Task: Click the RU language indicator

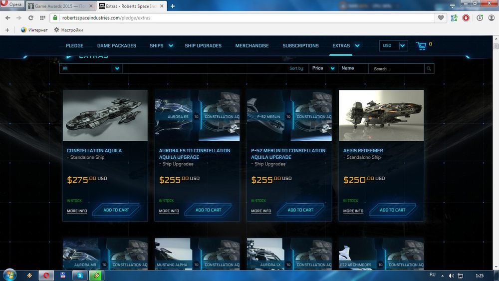Action: [x=433, y=275]
